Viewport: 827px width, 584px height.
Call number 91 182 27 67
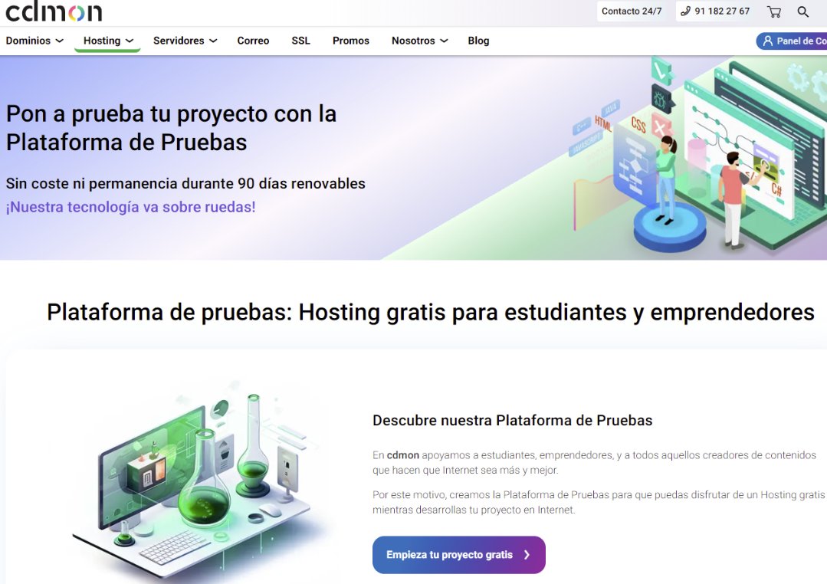(715, 11)
